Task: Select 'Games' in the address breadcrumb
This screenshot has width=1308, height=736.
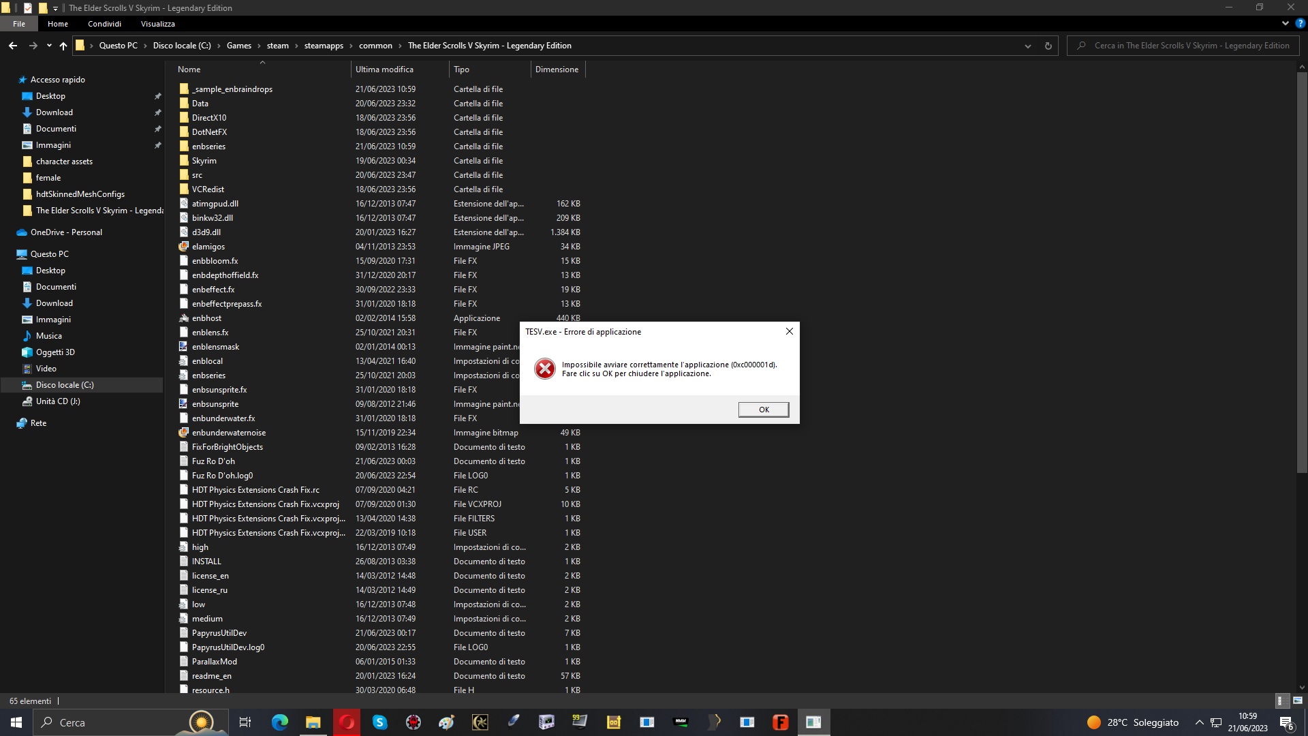Action: pyautogui.click(x=239, y=46)
